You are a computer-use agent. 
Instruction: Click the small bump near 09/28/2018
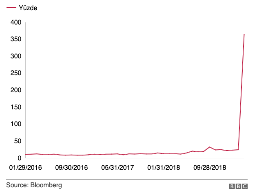[209, 147]
